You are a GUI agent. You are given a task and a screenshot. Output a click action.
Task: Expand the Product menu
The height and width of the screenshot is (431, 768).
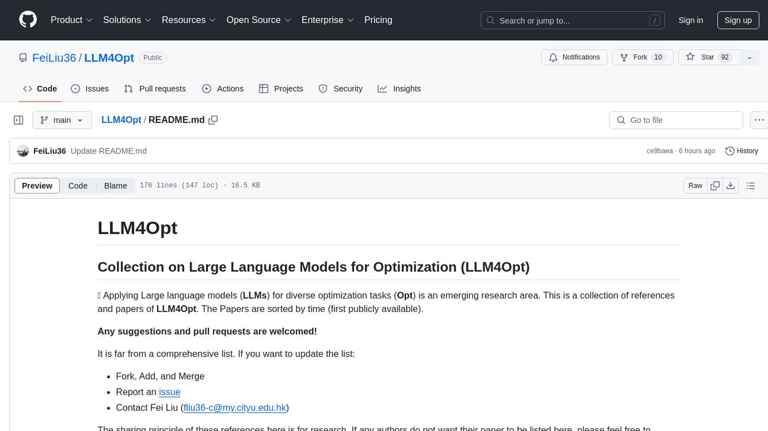coord(72,20)
